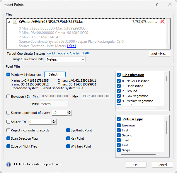Toggle Reject inconsistent records checkbox

[8, 130]
